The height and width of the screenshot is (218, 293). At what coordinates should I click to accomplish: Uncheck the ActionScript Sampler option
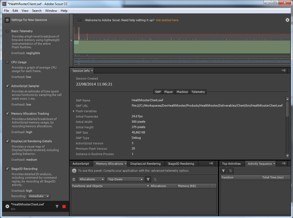point(7,86)
